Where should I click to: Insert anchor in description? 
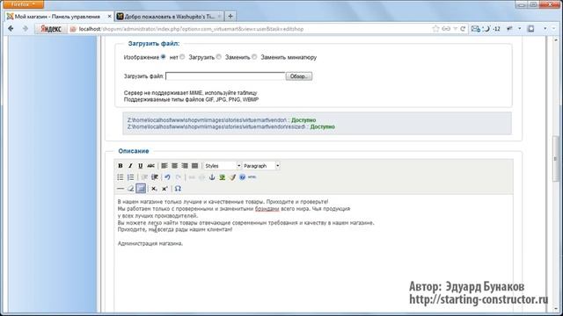coord(212,177)
